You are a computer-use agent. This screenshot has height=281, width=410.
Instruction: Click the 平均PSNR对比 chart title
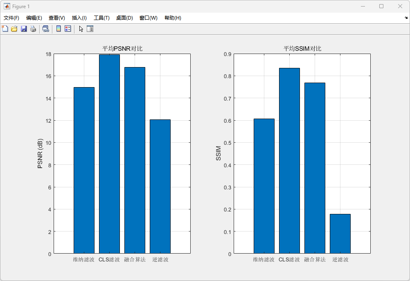tap(122, 49)
